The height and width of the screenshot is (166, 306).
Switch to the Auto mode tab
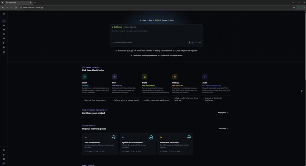click(170, 20)
